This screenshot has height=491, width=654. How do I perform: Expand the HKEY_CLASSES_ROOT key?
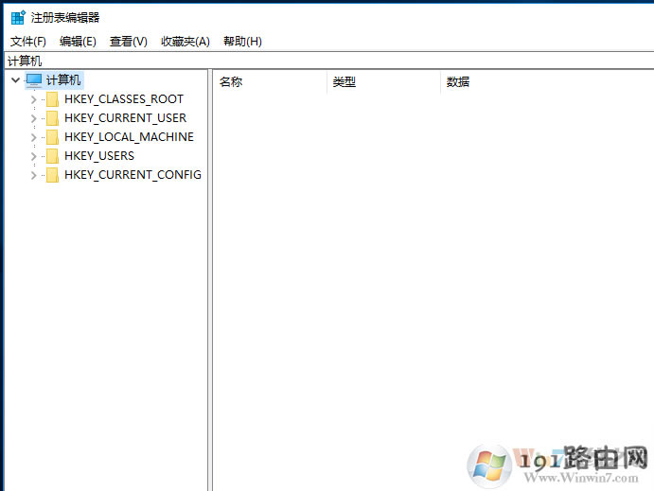pyautogui.click(x=34, y=99)
